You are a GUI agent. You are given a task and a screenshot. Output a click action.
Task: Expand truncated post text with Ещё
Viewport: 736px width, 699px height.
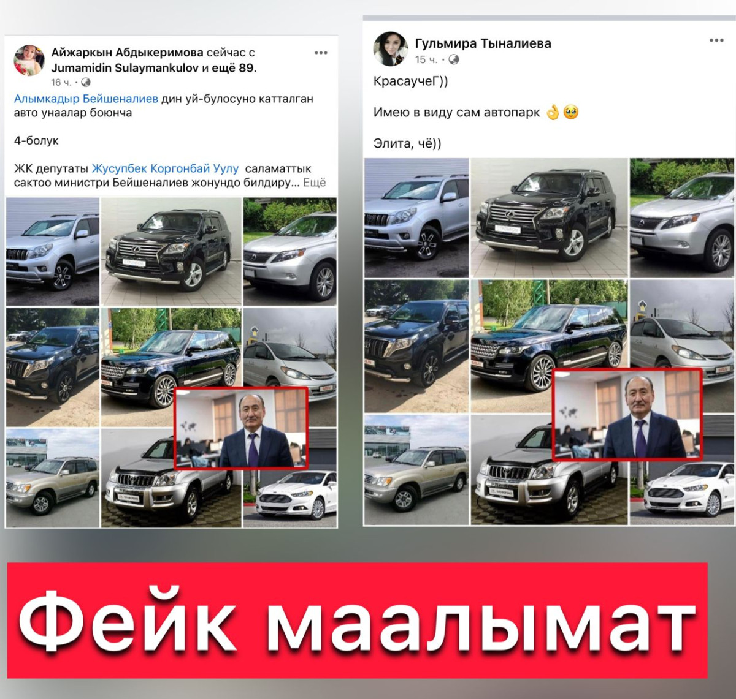pyautogui.click(x=315, y=183)
